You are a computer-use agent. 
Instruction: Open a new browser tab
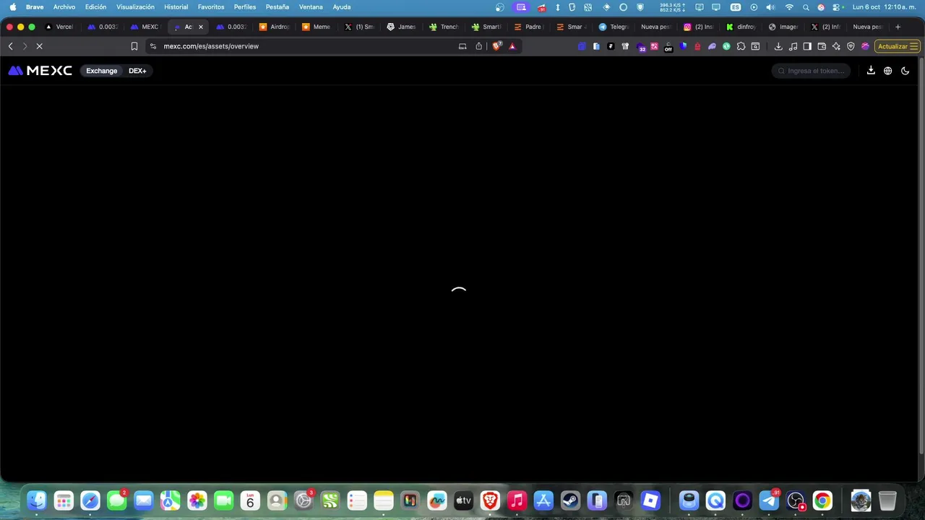click(x=898, y=27)
